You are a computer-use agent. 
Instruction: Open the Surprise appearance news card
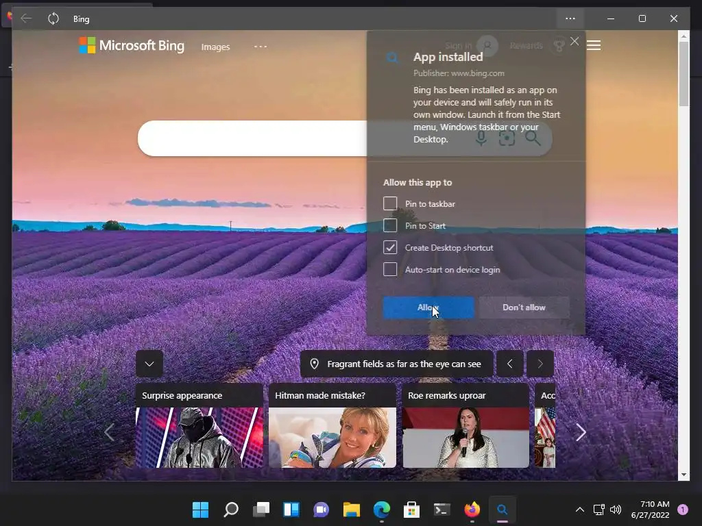[199, 425]
